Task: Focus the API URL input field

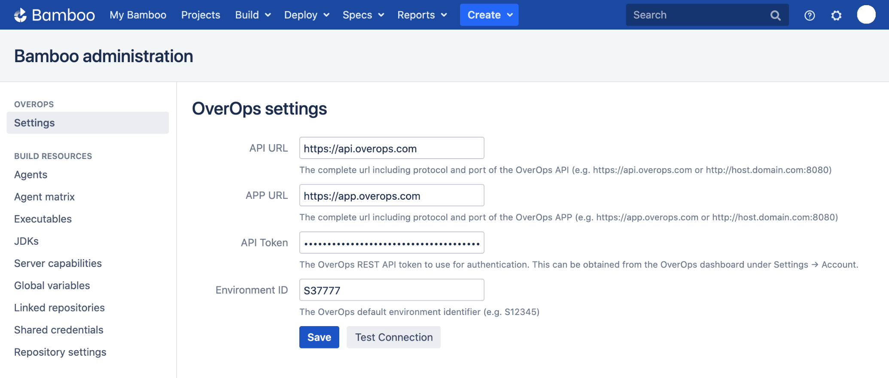Action: click(392, 148)
